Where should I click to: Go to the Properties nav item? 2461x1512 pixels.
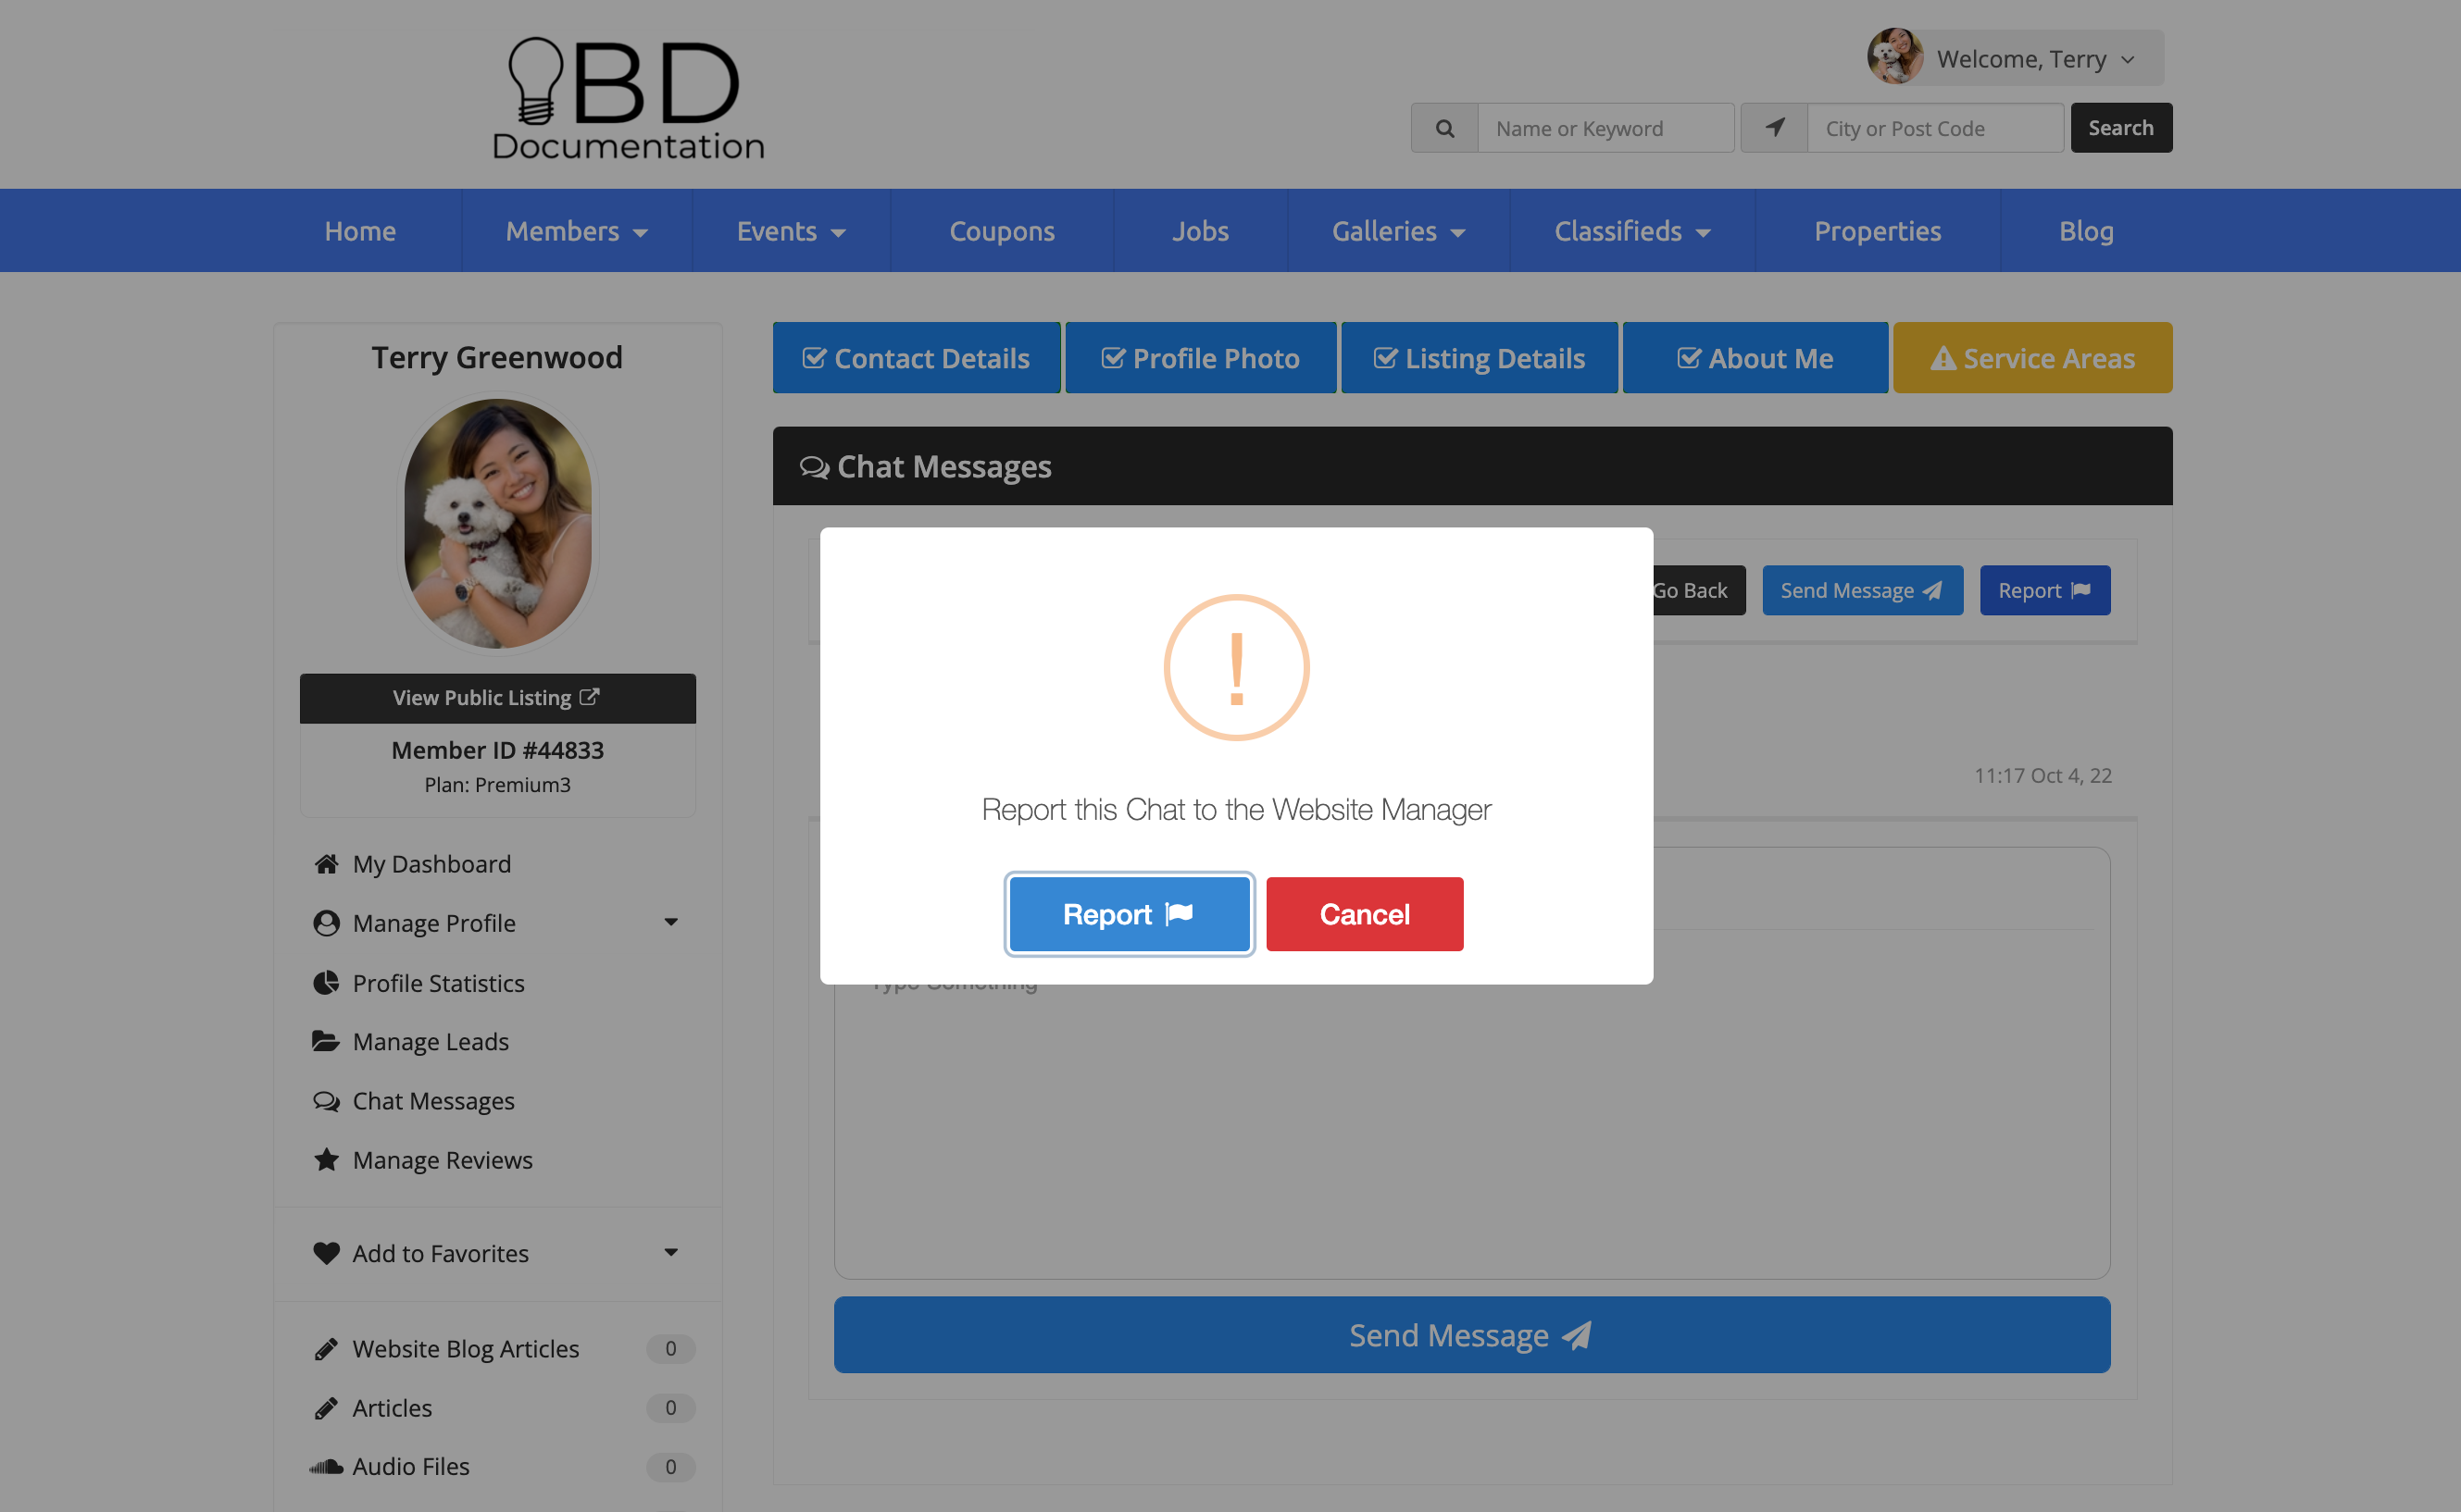(1877, 231)
